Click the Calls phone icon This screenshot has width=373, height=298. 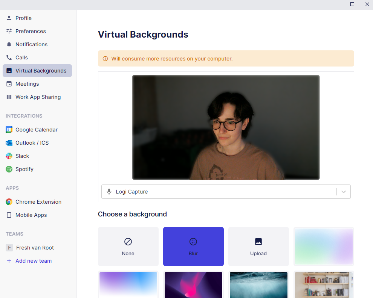(9, 57)
